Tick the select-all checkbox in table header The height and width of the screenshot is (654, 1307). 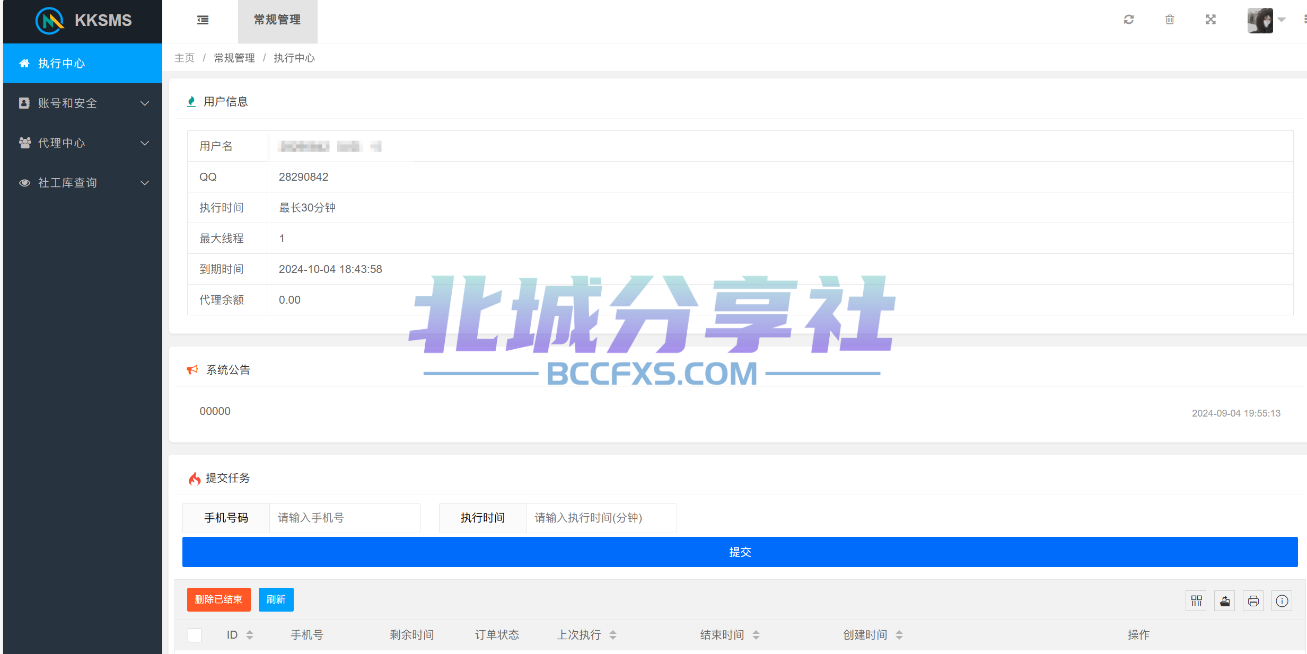(195, 635)
